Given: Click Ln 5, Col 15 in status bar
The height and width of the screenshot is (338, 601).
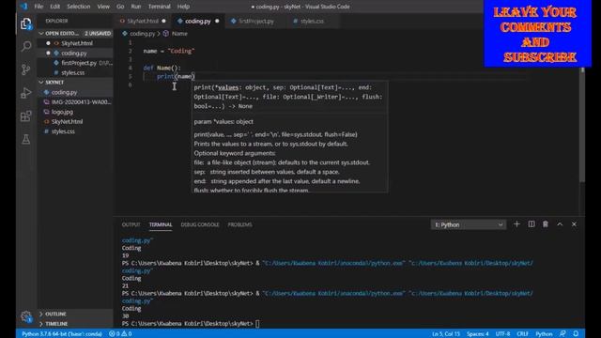Looking at the screenshot, I should 446,334.
